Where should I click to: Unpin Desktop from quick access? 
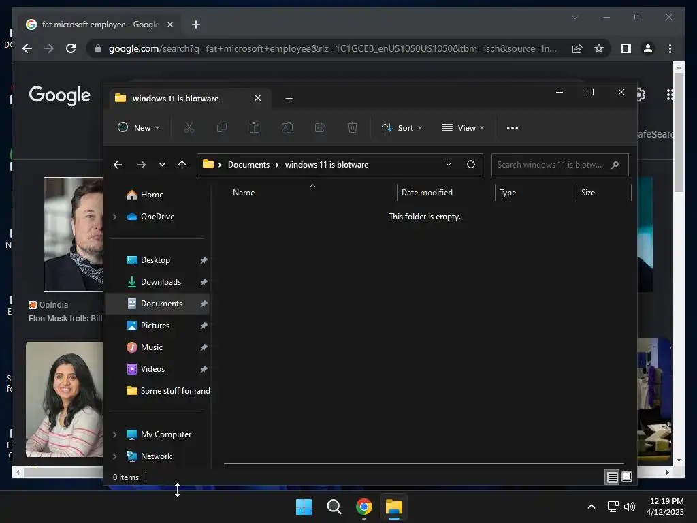[x=204, y=260]
